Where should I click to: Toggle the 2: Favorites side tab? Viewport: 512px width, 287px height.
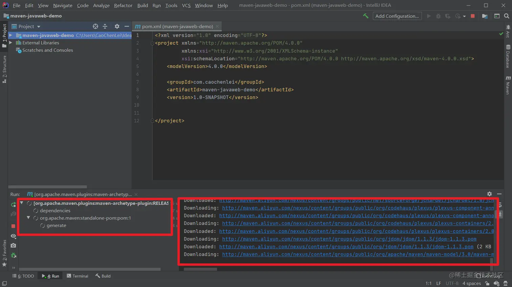tap(4, 253)
